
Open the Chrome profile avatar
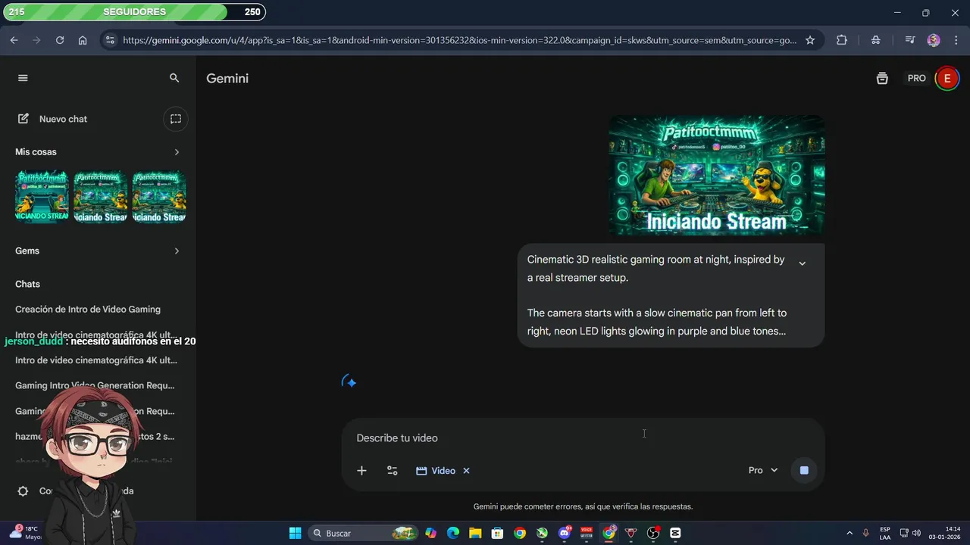tap(934, 40)
